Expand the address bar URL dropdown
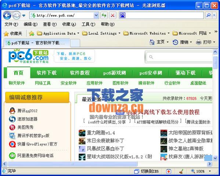 (x=96, y=15)
